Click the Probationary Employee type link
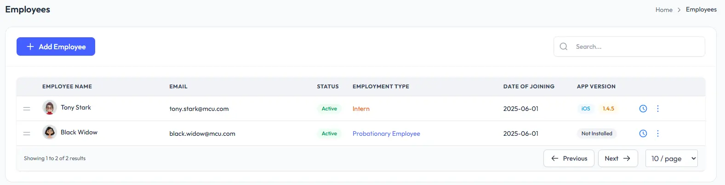This screenshot has height=185, width=725. tap(386, 133)
